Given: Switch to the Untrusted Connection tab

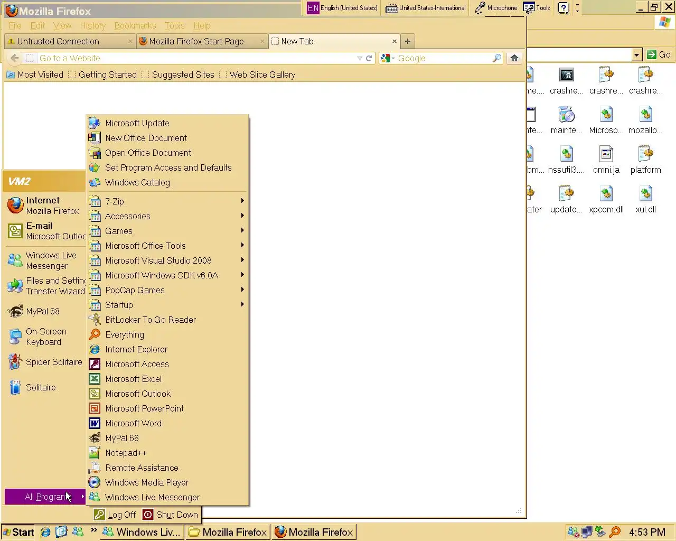Looking at the screenshot, I should pyautogui.click(x=69, y=41).
